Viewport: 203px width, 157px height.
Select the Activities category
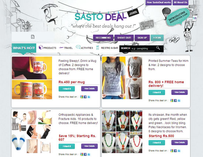click(84, 48)
